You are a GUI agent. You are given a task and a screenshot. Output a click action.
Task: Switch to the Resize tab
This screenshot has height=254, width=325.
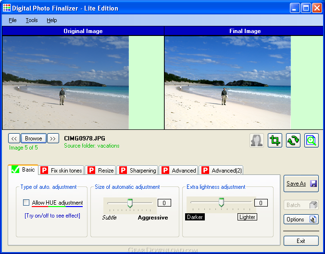point(100,171)
